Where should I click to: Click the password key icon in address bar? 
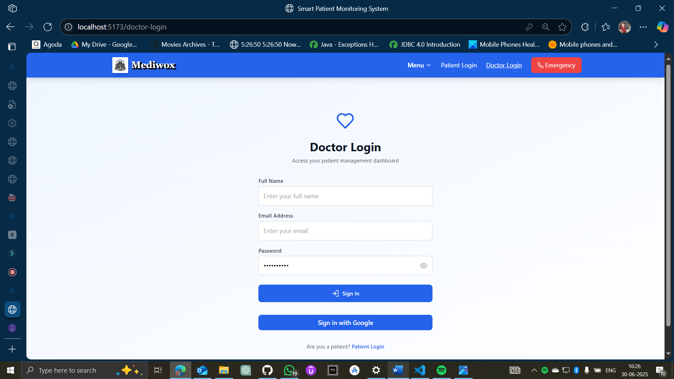click(x=529, y=27)
